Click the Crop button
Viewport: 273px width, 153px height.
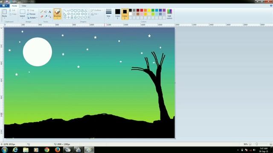tap(31, 10)
